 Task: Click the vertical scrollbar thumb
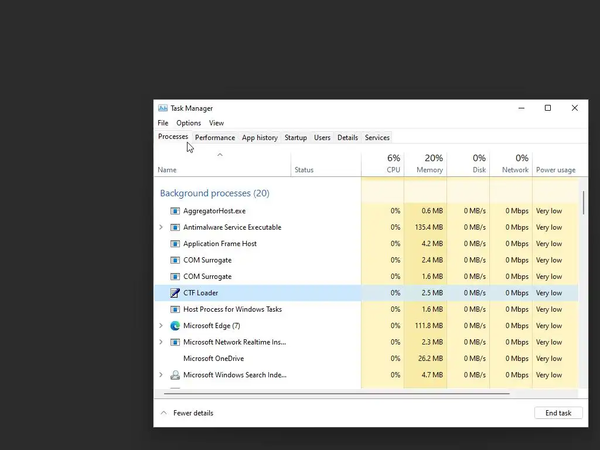(x=583, y=203)
